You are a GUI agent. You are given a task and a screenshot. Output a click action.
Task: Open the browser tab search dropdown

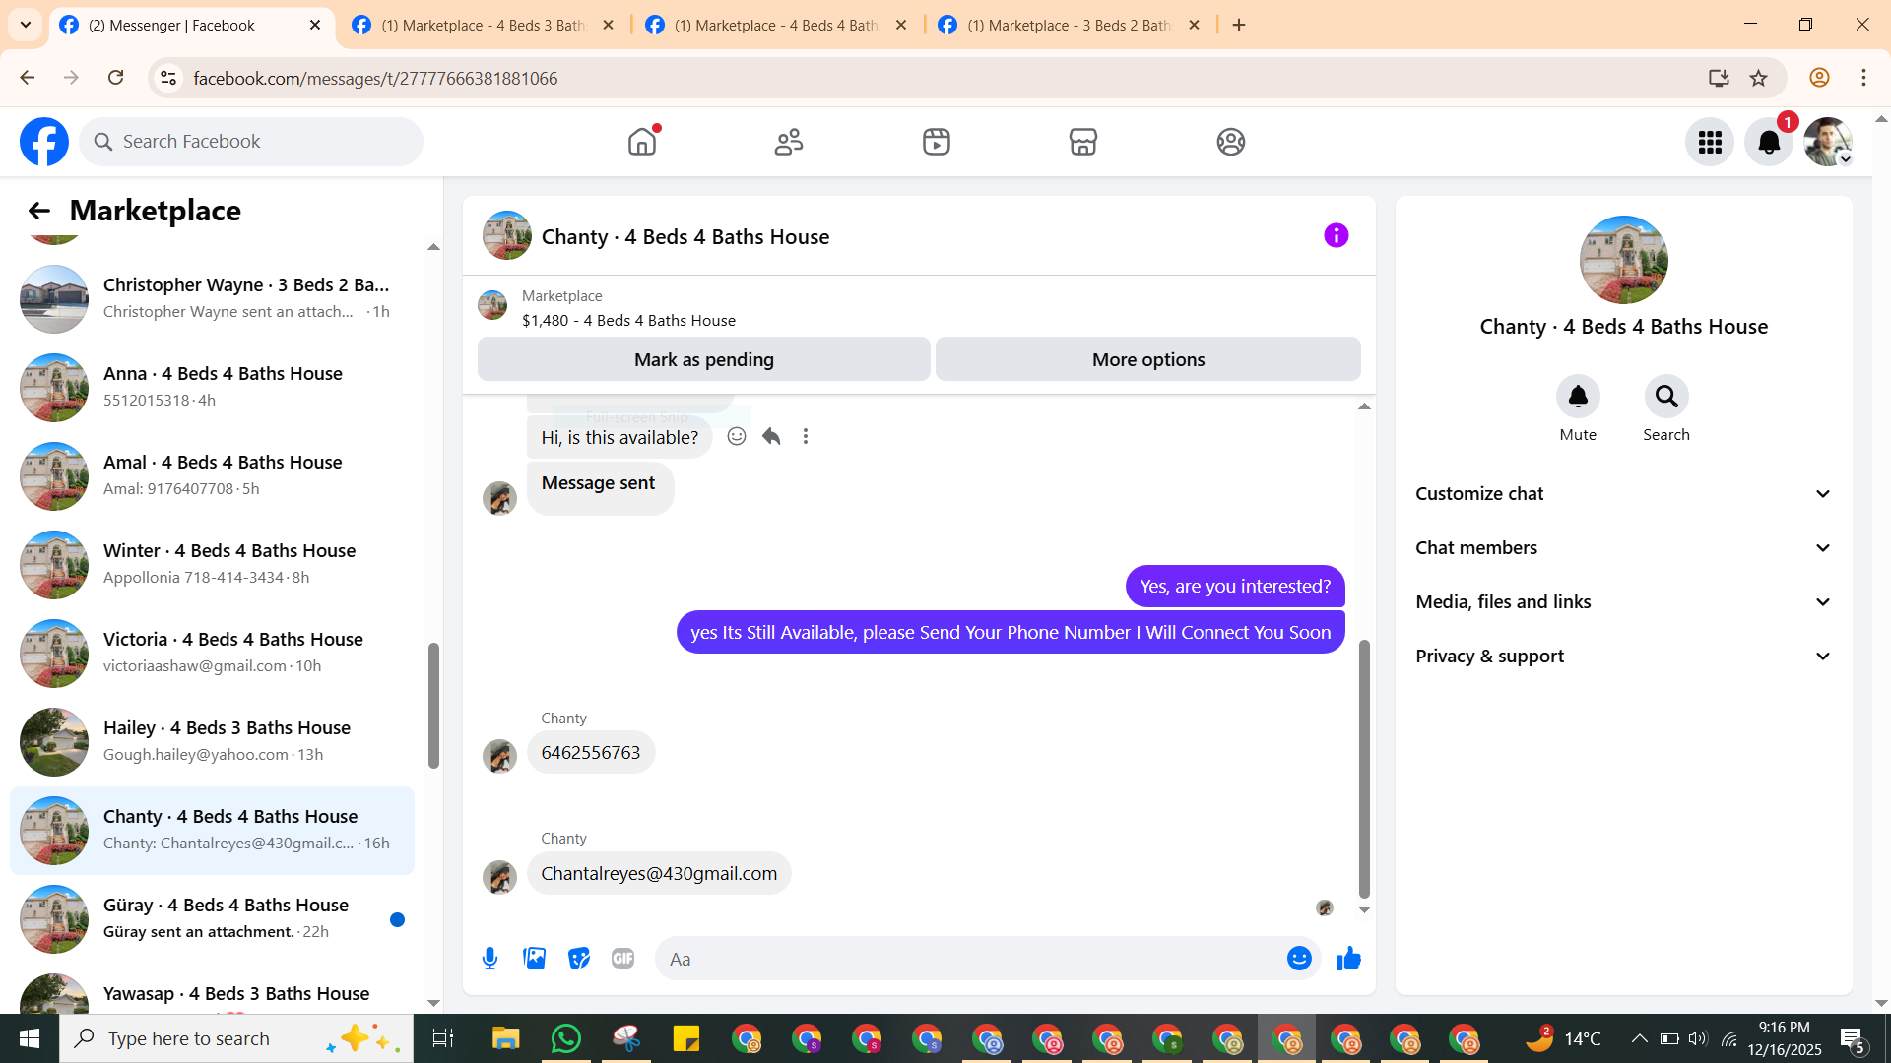tap(25, 25)
